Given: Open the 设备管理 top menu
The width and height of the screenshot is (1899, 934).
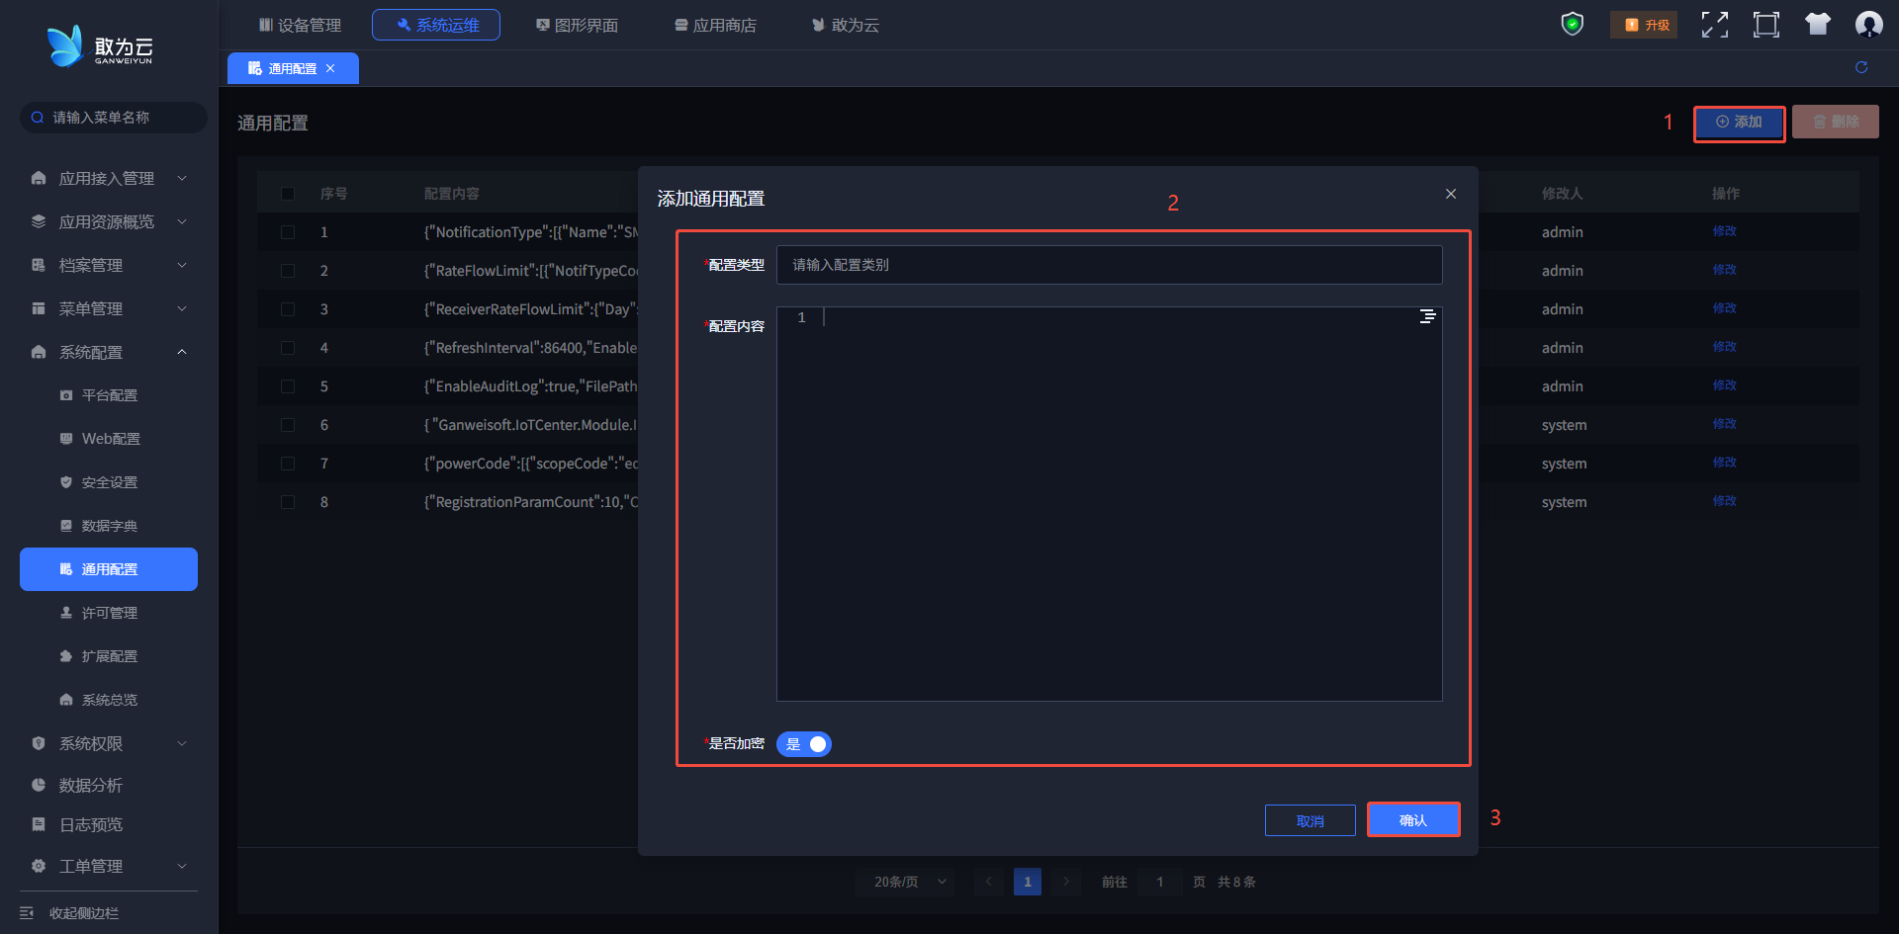Looking at the screenshot, I should pos(300,25).
